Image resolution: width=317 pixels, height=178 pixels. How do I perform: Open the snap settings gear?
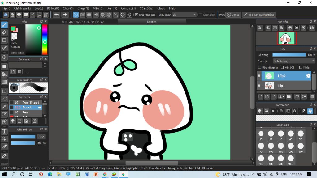129,15
